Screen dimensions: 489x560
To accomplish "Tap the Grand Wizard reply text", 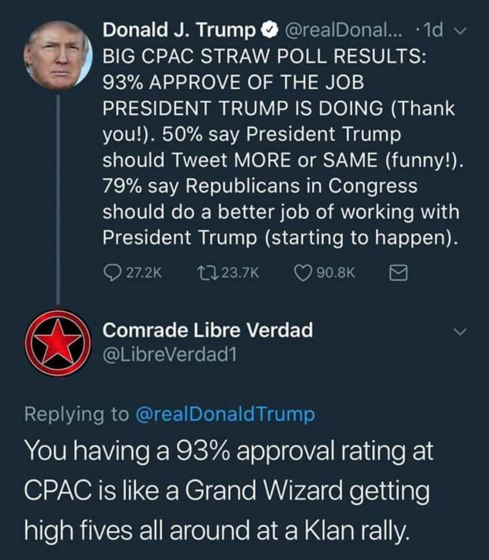I will [x=229, y=492].
